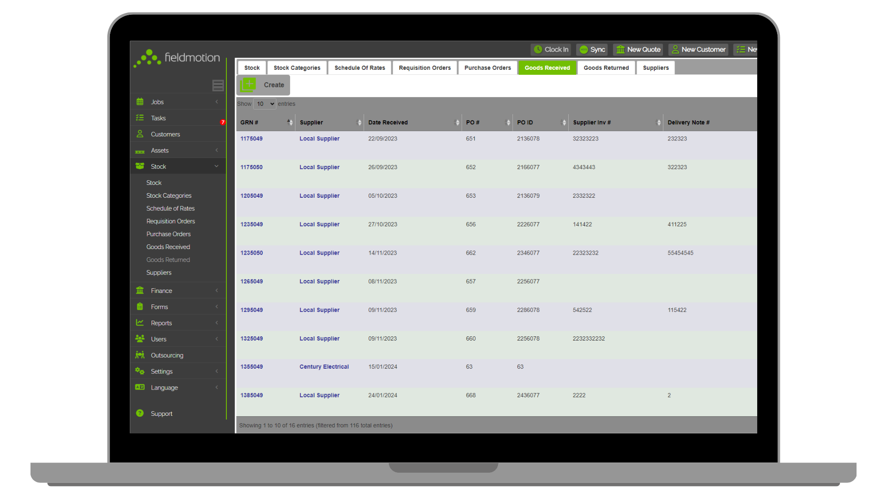887x499 pixels.
Task: Collapse the Stock sidebar section
Action: pos(216,166)
